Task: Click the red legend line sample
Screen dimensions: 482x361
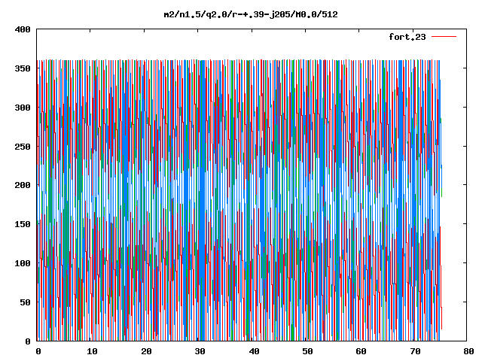Action: pos(444,37)
